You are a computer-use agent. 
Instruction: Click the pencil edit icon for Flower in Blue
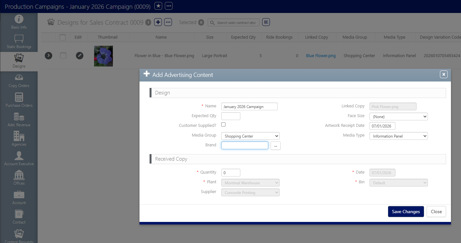[79, 55]
